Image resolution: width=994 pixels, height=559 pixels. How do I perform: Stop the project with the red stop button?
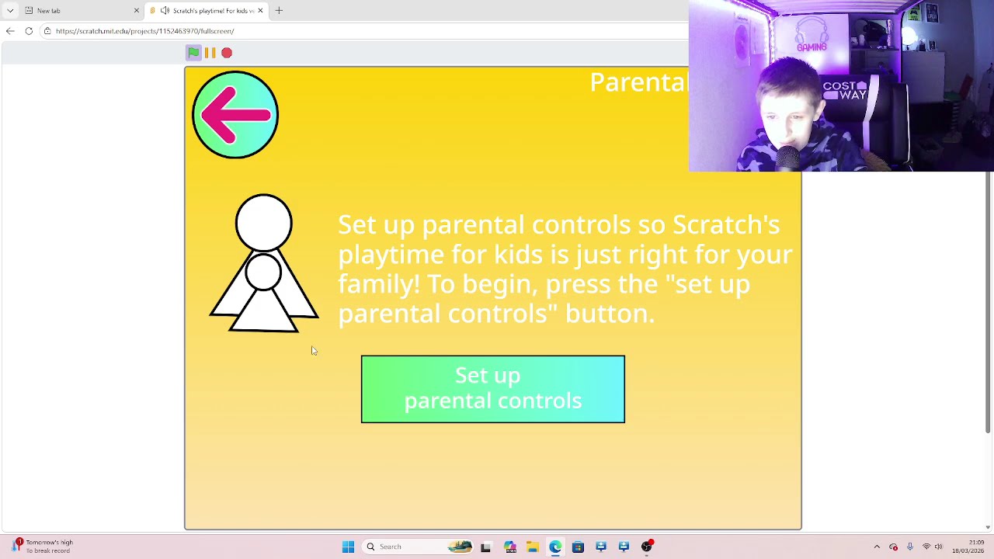(227, 53)
